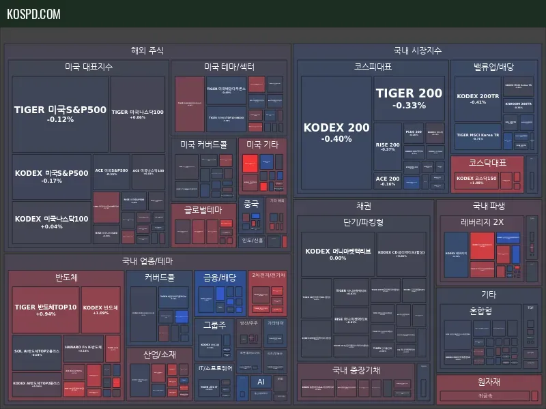
Task: Click the KODEX 200TR tile
Action: pos(478,99)
